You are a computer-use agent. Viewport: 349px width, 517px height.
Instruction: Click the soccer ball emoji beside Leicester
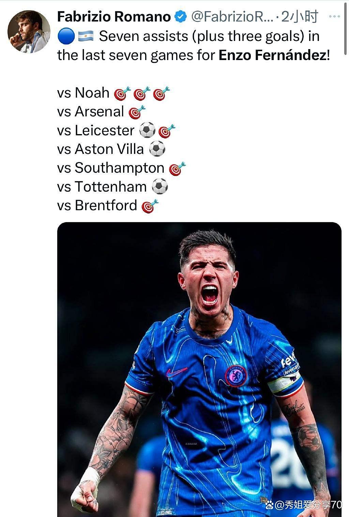click(x=147, y=130)
